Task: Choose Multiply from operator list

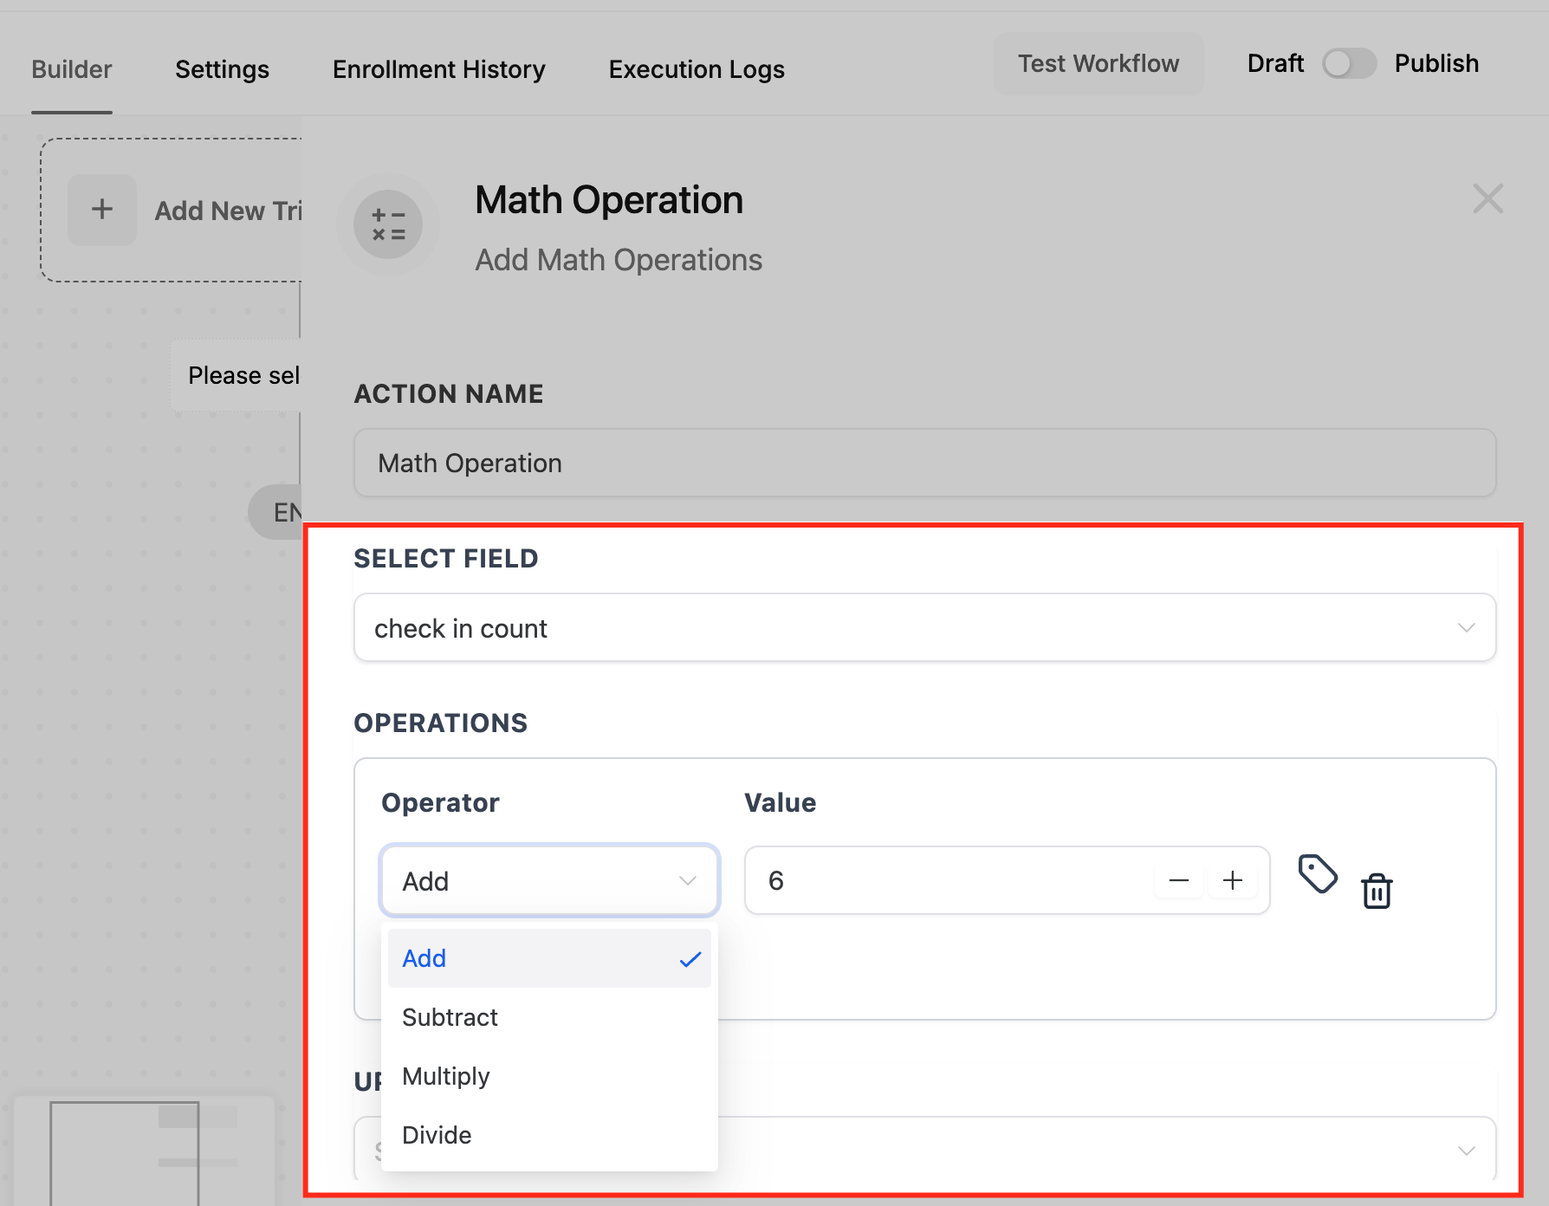Action: tap(549, 1076)
